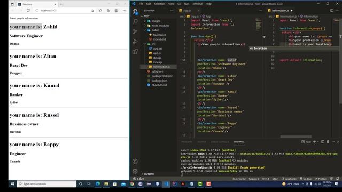The image size is (342, 192).
Task: Close the terminal panel
Action: (x=338, y=142)
